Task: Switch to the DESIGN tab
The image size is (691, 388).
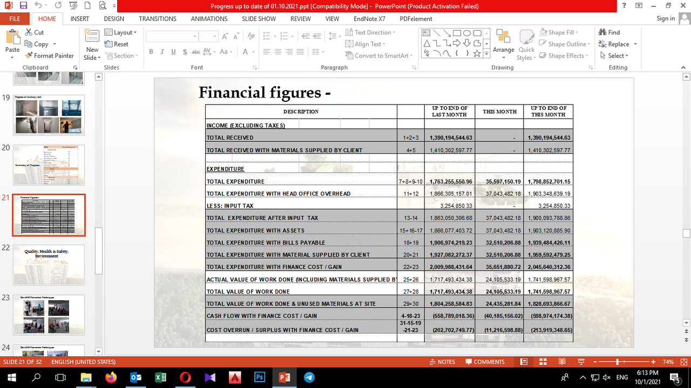Action: pyautogui.click(x=114, y=18)
